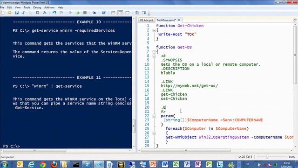Launch Google Chrome from taskbar
Viewport: 298px width, 168px height.
42,164
